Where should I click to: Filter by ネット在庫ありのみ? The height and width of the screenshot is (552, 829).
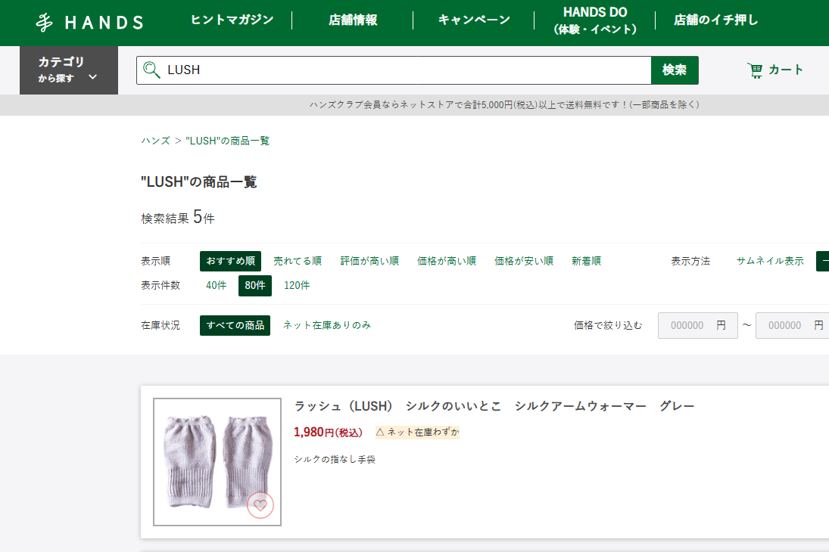pyautogui.click(x=327, y=325)
